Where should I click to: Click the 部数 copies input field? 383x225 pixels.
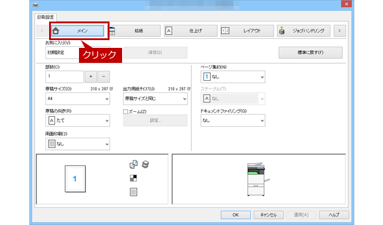tap(65, 77)
